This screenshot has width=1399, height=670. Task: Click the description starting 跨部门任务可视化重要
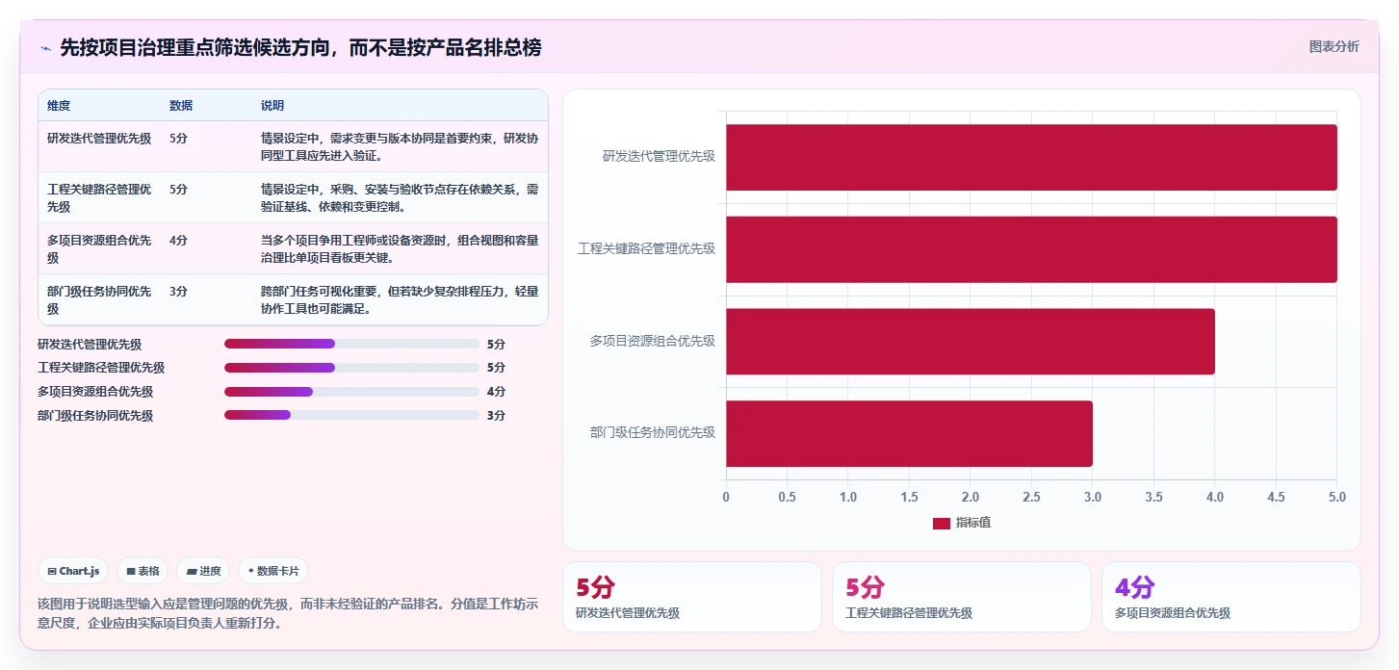pyautogui.click(x=400, y=299)
